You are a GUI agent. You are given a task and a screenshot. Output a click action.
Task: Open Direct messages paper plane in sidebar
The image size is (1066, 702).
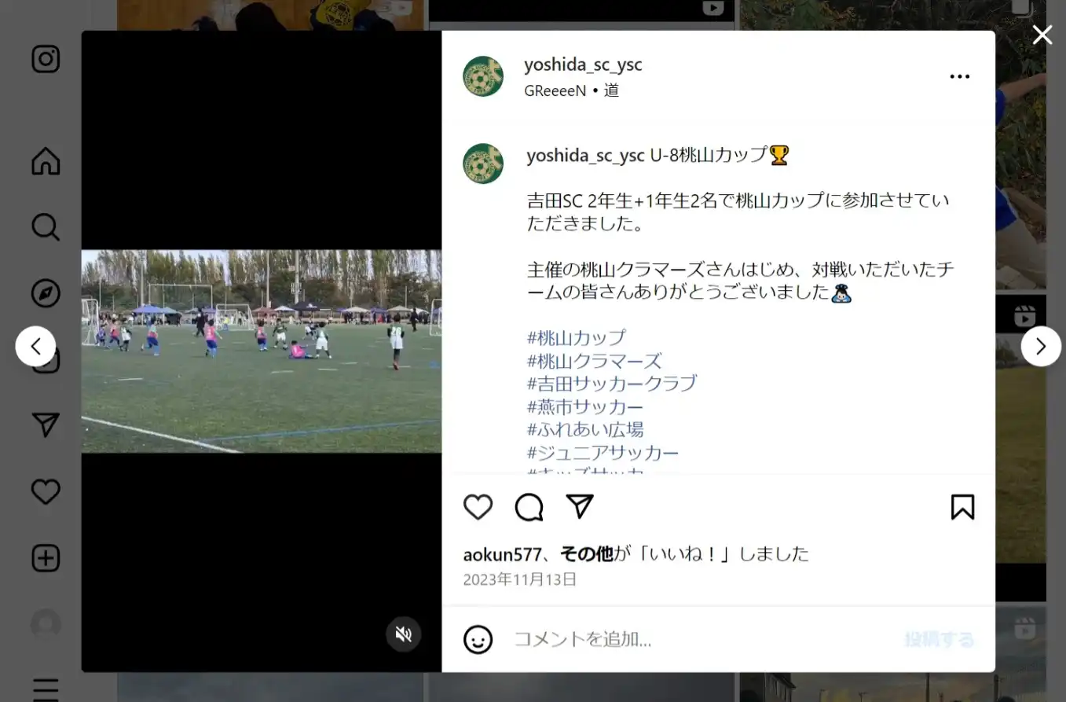point(46,425)
